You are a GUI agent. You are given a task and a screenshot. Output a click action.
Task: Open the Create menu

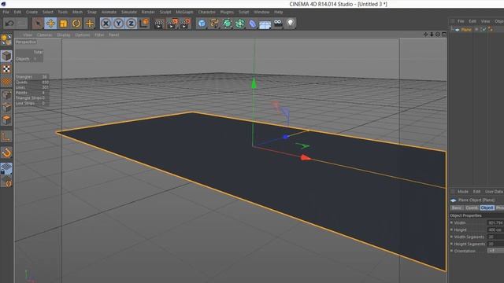pos(31,13)
